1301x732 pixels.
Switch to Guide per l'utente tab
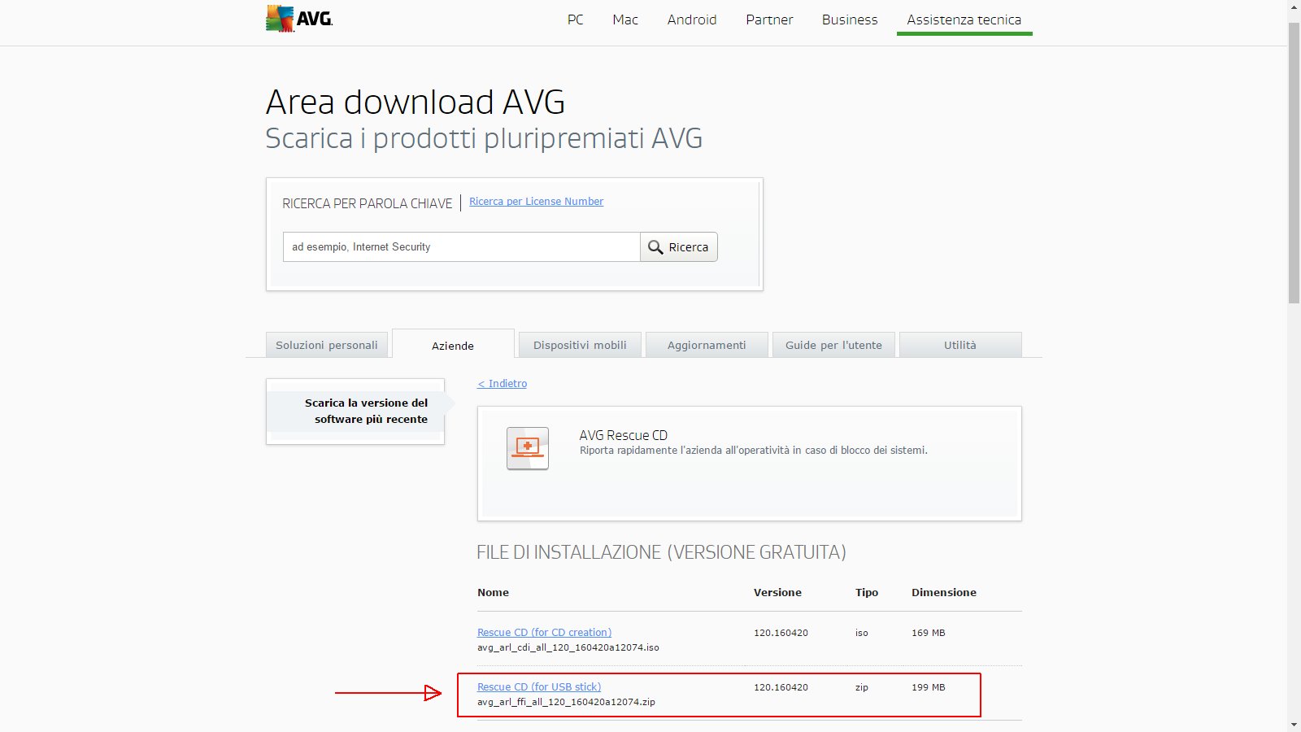833,345
